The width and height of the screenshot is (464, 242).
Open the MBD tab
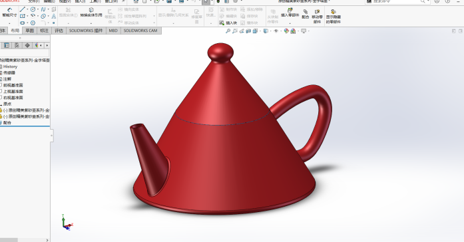(113, 31)
